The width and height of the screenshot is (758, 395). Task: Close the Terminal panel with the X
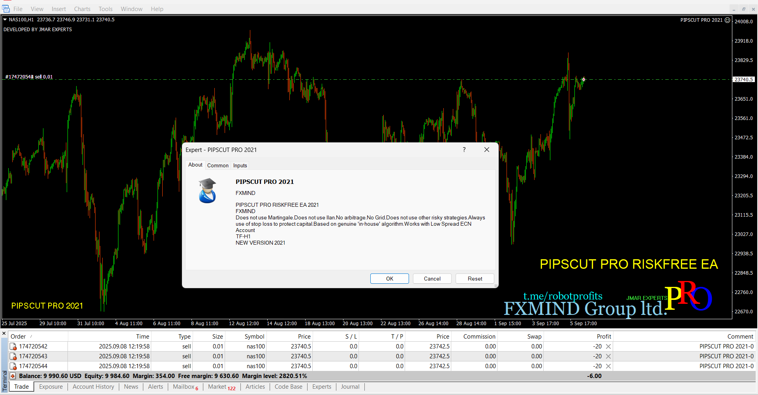[x=4, y=333]
